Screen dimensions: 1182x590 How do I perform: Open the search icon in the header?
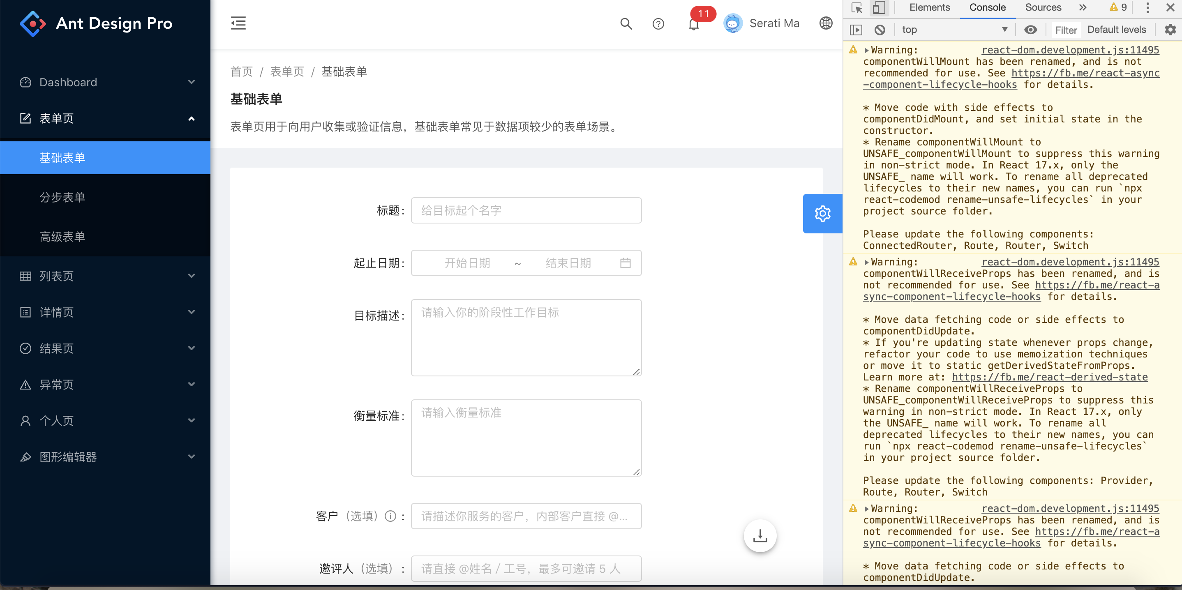(x=626, y=23)
